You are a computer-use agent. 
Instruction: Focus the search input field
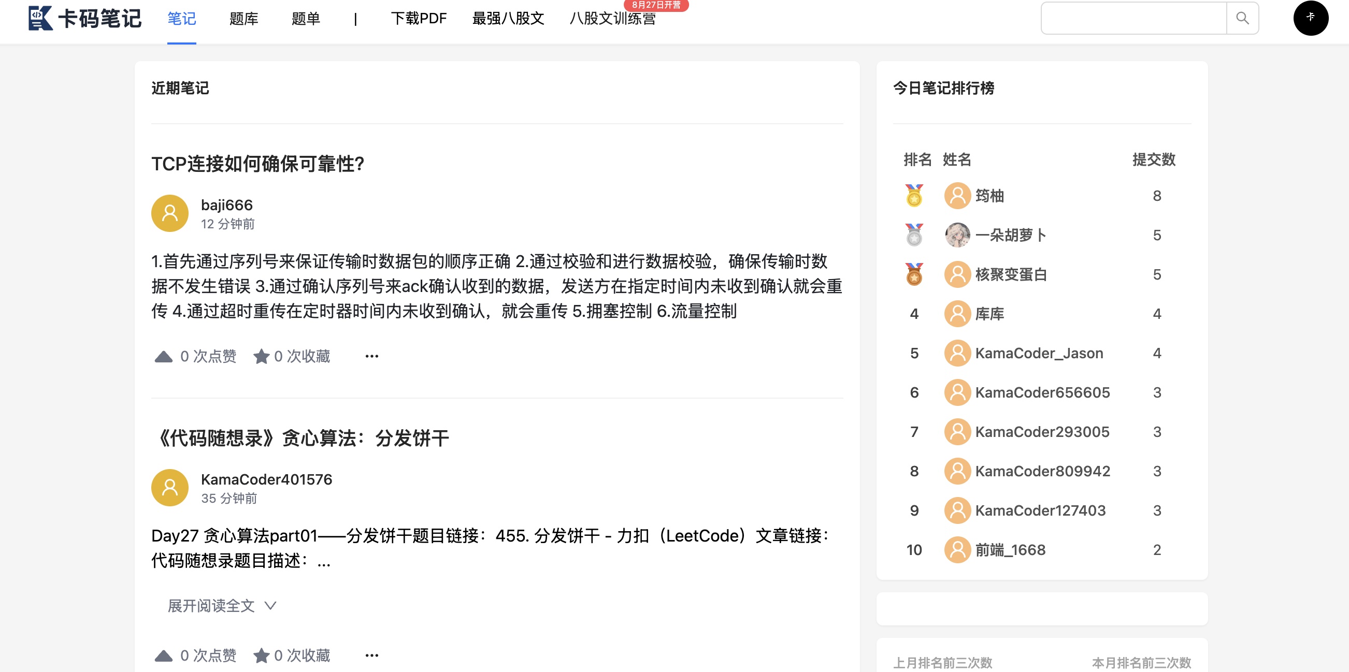point(1133,18)
